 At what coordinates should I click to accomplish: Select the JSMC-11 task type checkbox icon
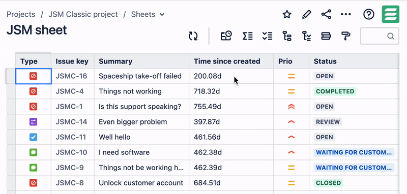[x=33, y=137]
